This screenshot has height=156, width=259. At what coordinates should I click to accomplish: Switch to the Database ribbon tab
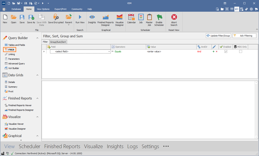16,9
